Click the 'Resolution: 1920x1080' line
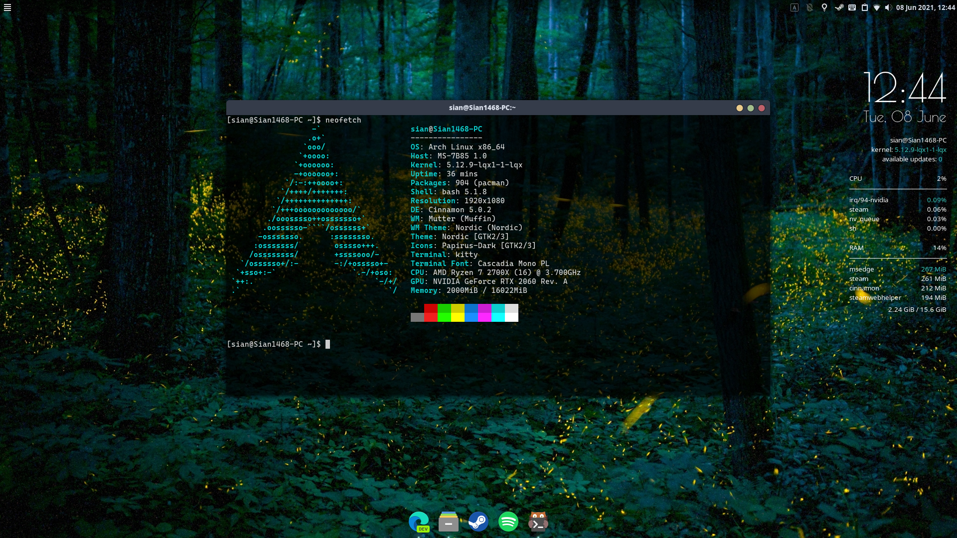The width and height of the screenshot is (957, 538). (x=458, y=201)
